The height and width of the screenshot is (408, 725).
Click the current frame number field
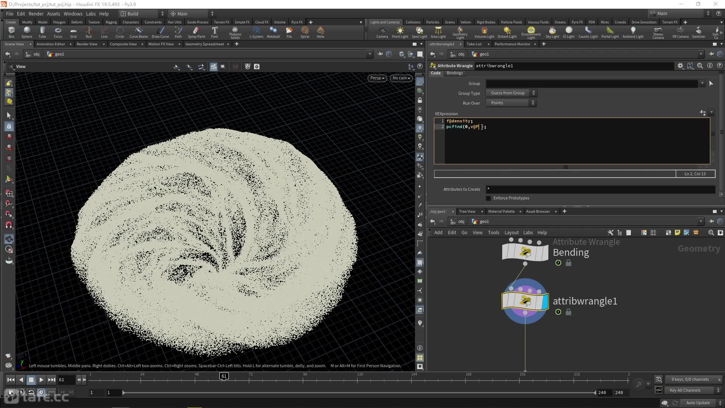pos(66,380)
